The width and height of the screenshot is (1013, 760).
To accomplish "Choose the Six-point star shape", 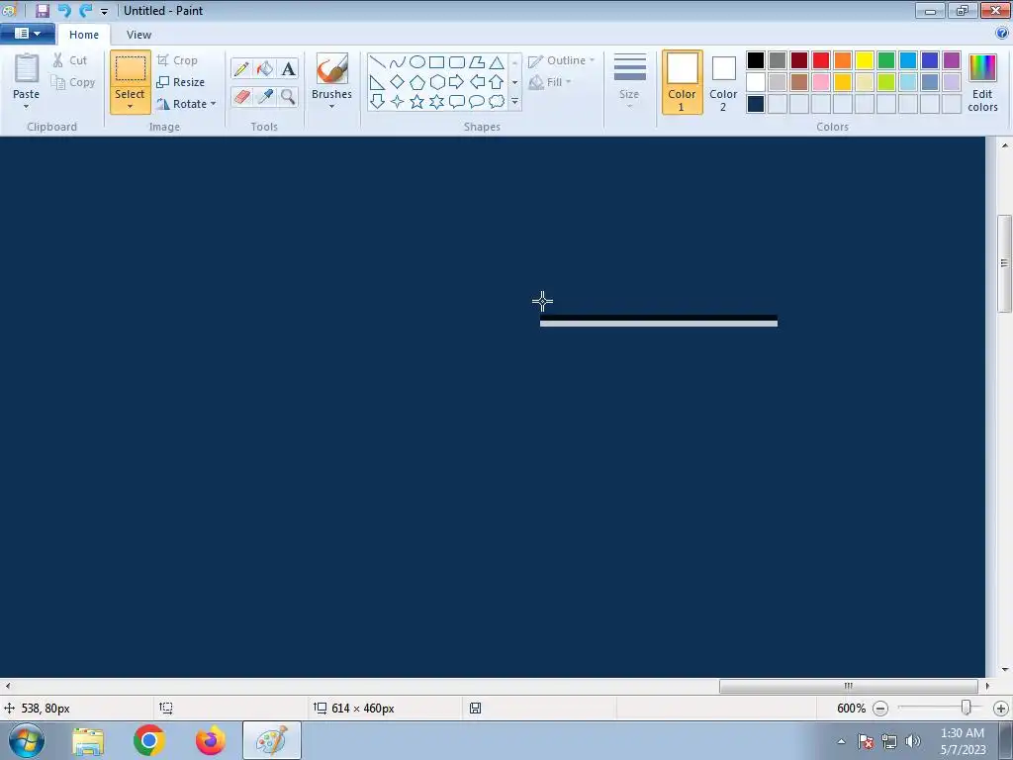I will click(436, 102).
